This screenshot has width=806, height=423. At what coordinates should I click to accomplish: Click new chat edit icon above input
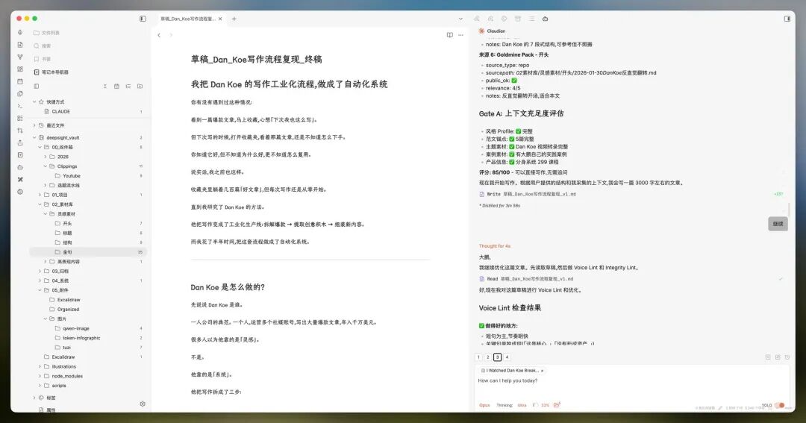click(777, 357)
